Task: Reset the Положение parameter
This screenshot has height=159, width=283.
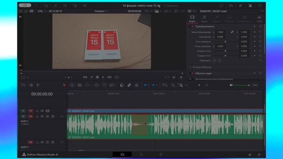Action: pyautogui.click(x=260, y=37)
